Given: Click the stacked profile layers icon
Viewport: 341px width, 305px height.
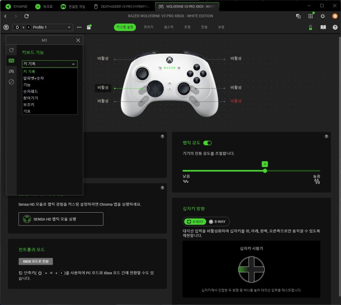Looking at the screenshot, I should (x=6, y=27).
